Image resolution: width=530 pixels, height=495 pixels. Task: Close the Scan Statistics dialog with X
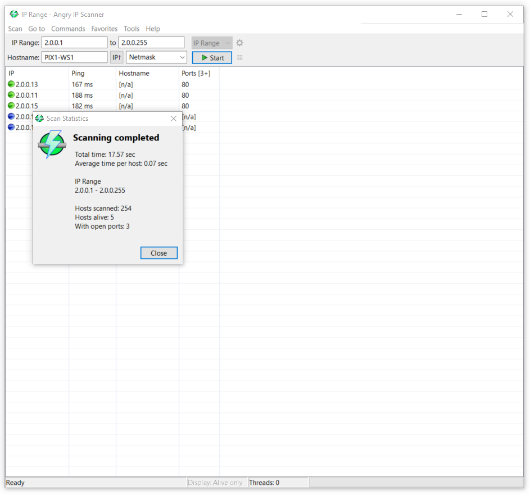(174, 119)
